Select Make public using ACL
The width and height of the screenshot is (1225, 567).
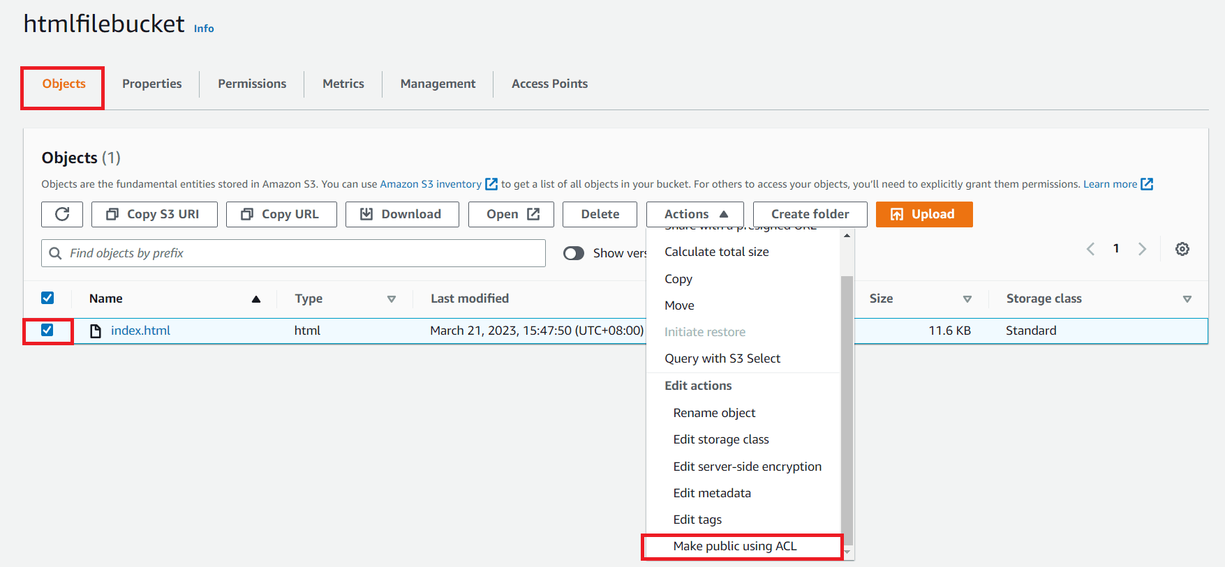click(x=734, y=546)
